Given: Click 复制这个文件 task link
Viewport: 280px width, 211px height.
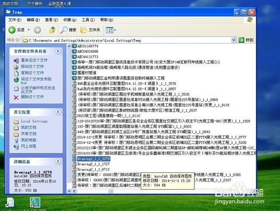Looking at the screenshot, I should click(x=32, y=73).
